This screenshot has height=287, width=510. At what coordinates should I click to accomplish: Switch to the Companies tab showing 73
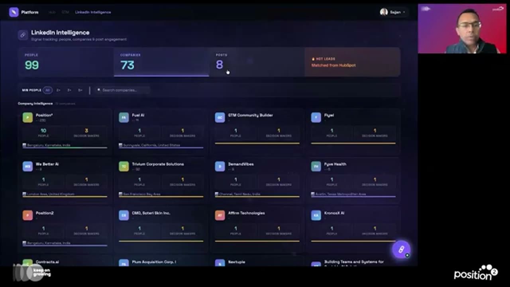161,62
